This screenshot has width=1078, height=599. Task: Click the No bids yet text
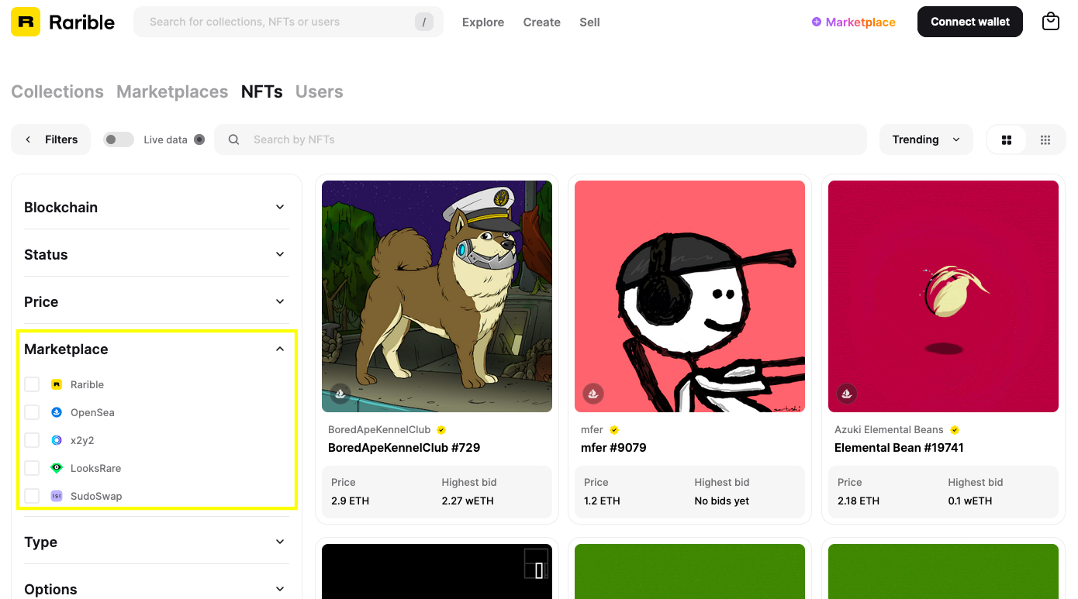(x=721, y=501)
